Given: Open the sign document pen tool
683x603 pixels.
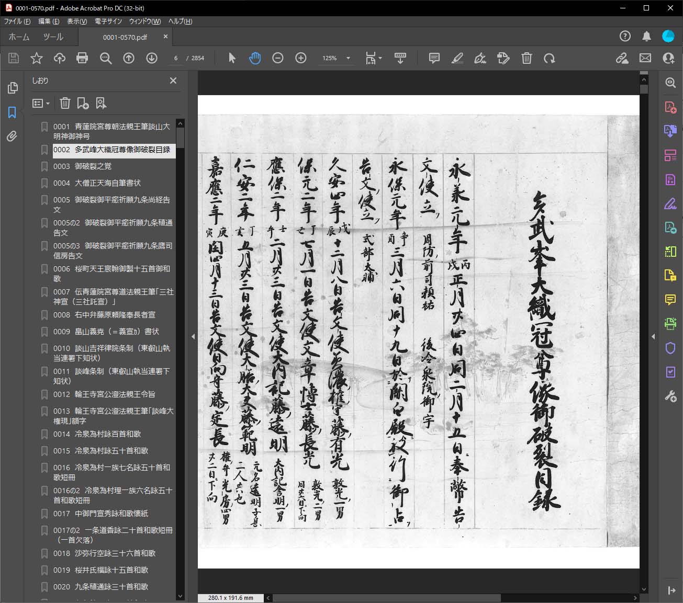Looking at the screenshot, I should click(480, 58).
